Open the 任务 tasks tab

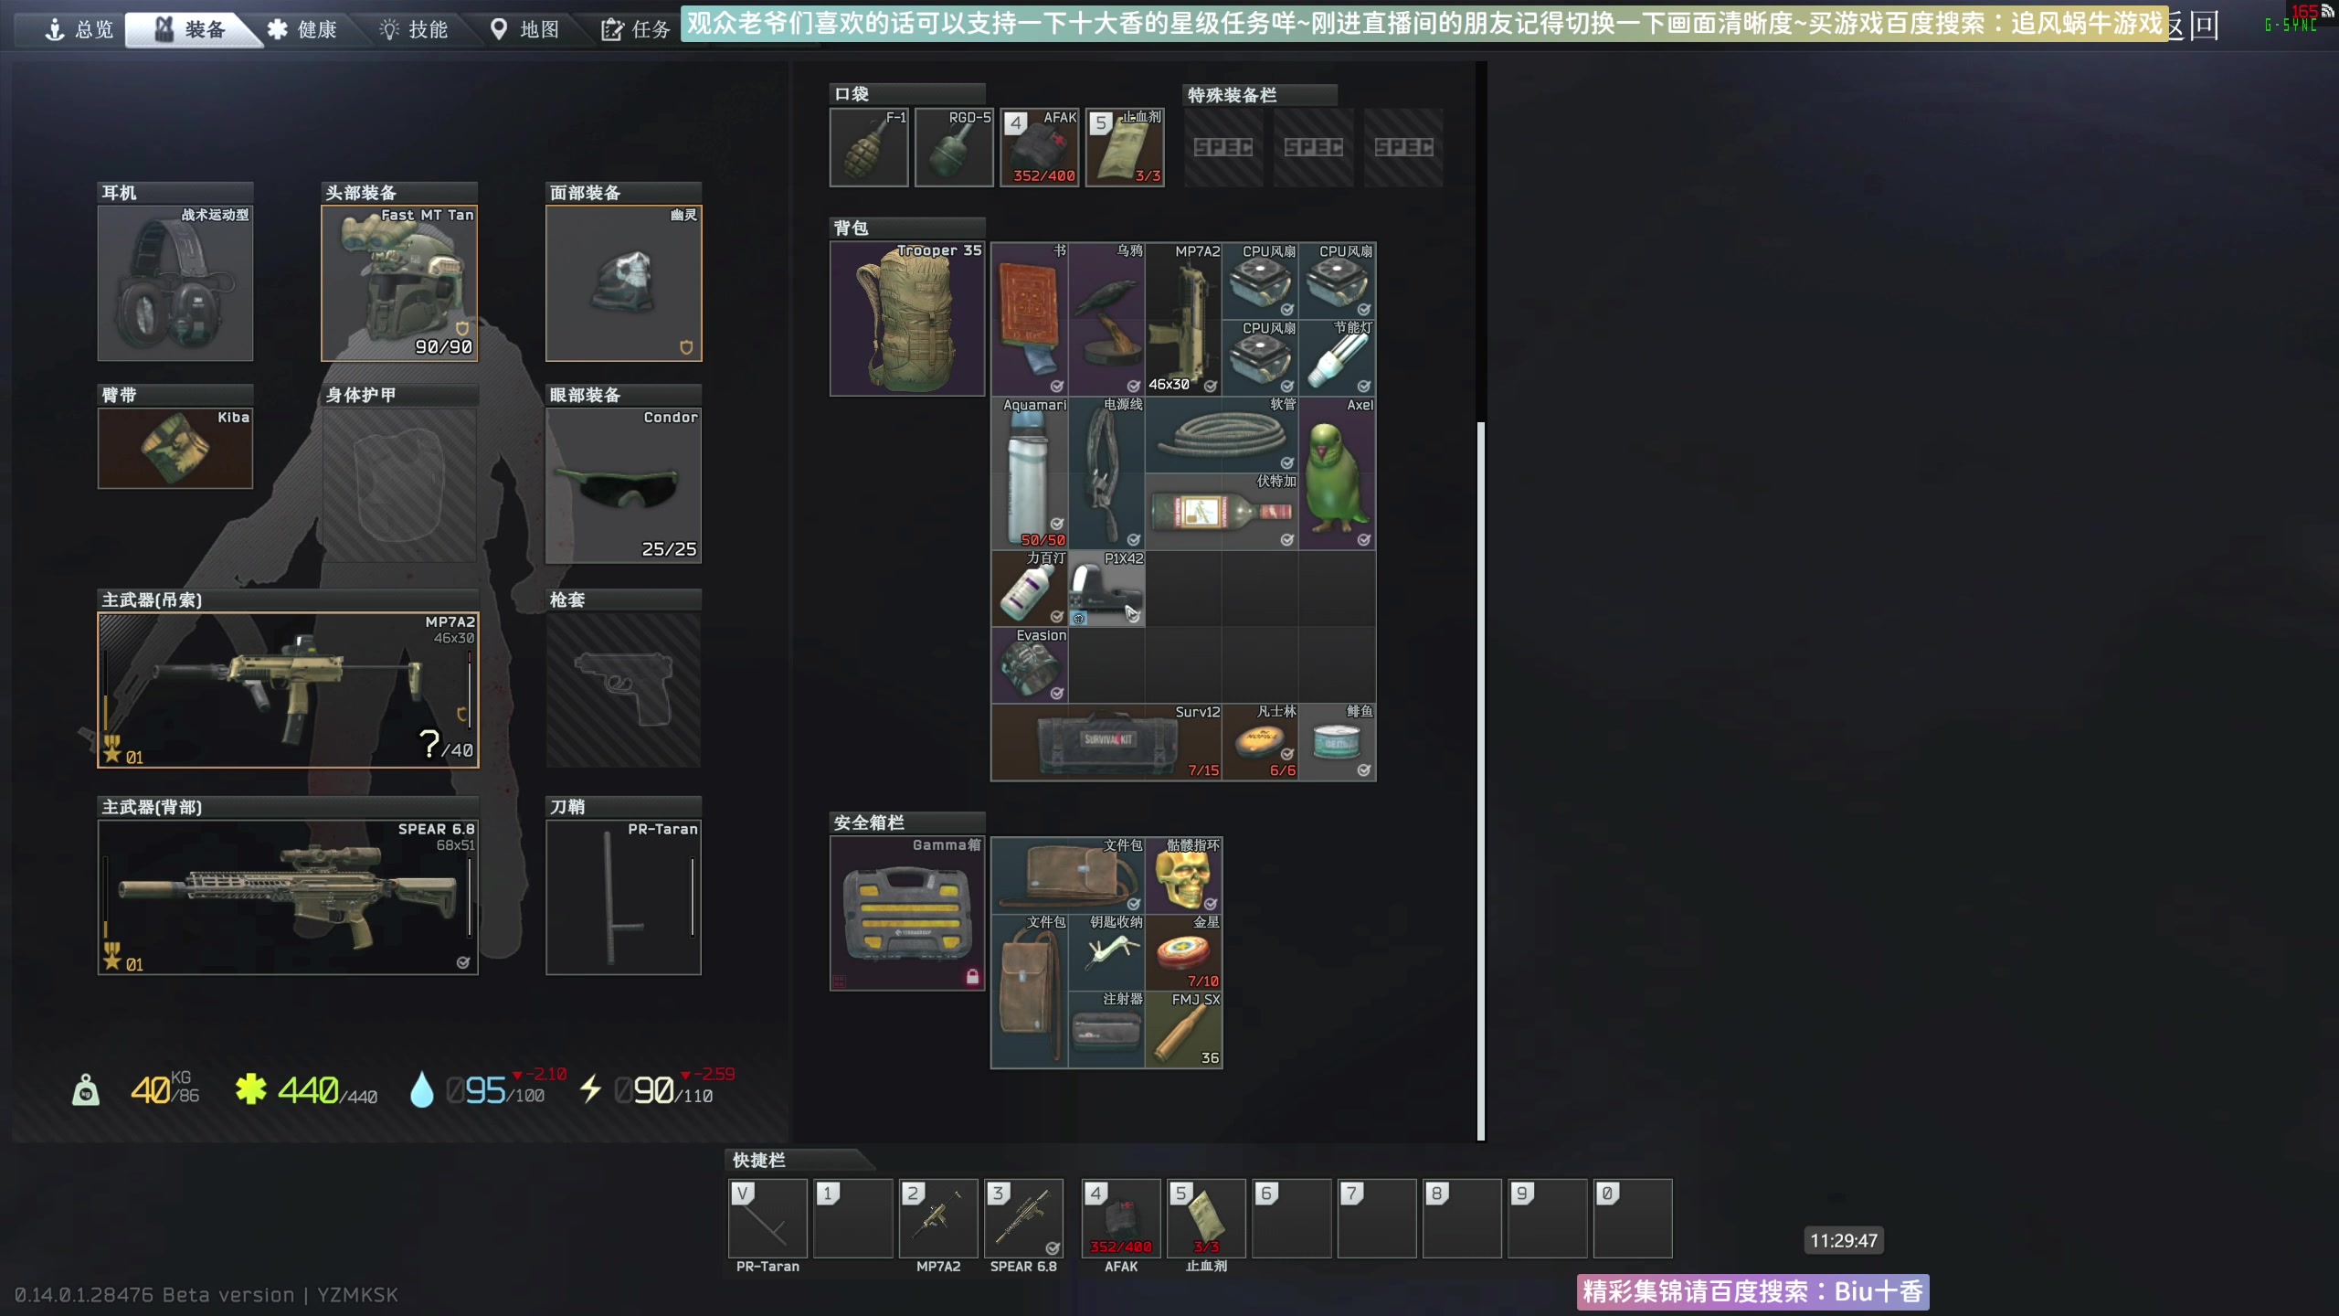point(636,29)
